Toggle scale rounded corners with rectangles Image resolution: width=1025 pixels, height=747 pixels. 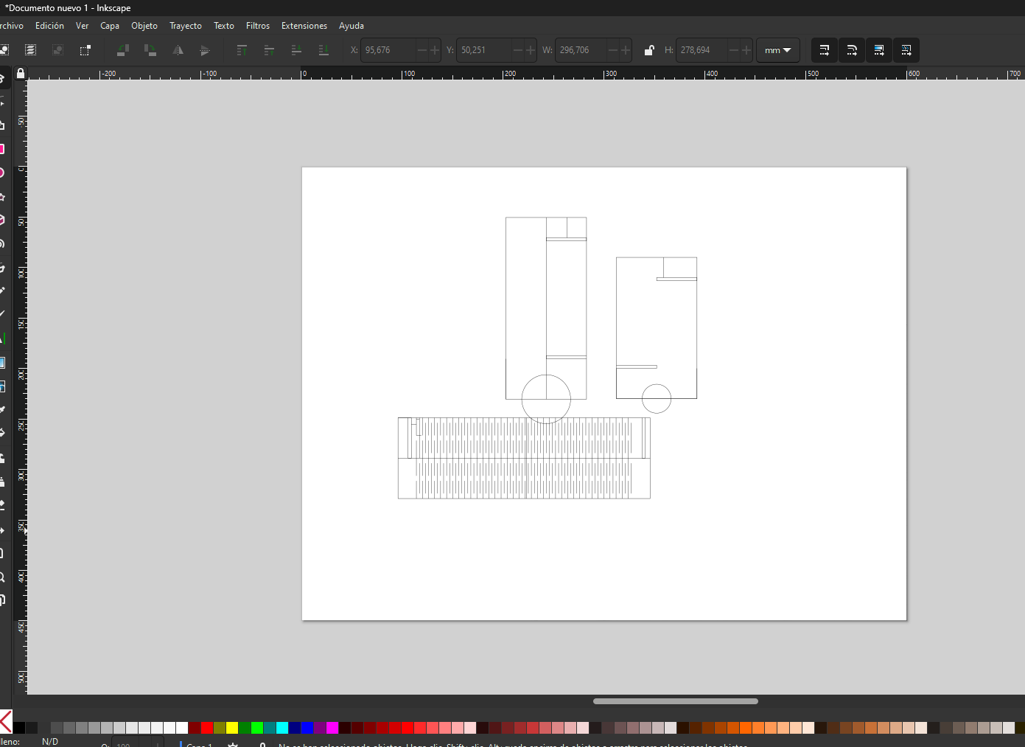click(x=852, y=50)
